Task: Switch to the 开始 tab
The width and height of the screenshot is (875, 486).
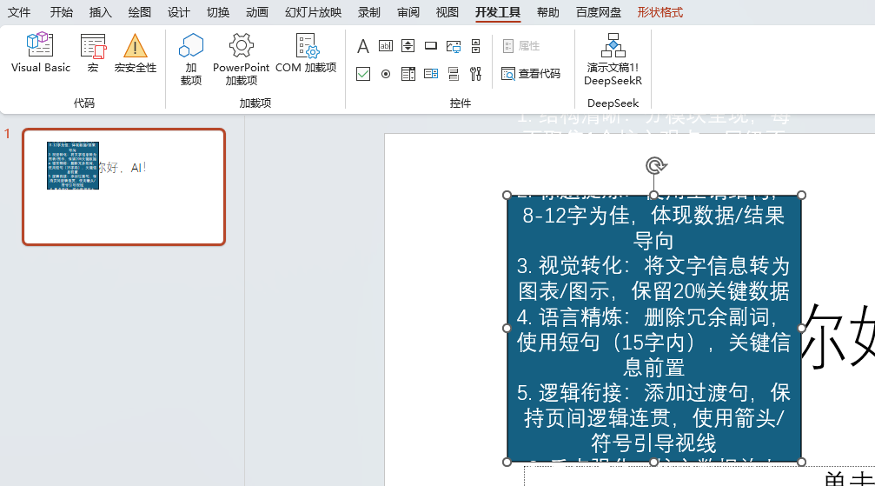Action: (x=62, y=12)
